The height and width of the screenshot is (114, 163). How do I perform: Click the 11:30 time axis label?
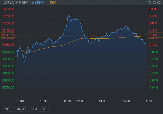click(x=67, y=101)
